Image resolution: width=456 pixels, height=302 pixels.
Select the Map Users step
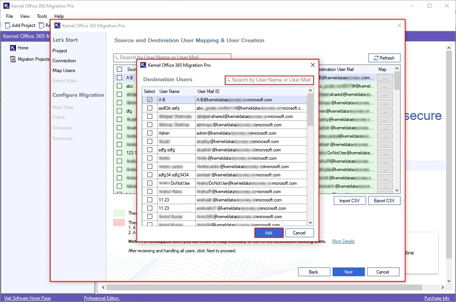click(x=64, y=71)
